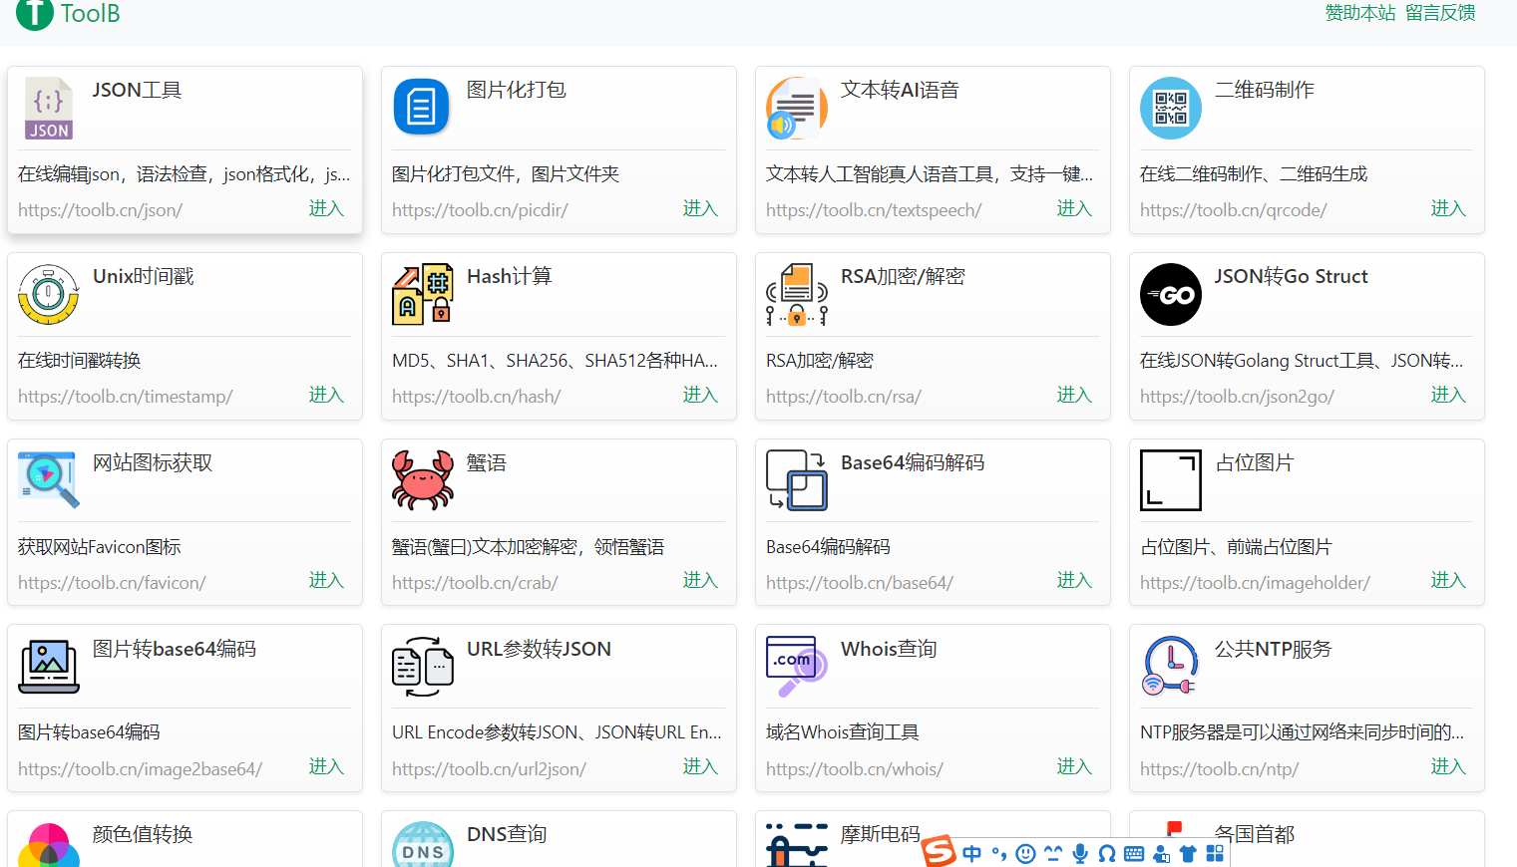Viewport: 1517px width, 867px height.
Task: Open the 二维码制作 QR code icon
Action: click(x=1170, y=108)
